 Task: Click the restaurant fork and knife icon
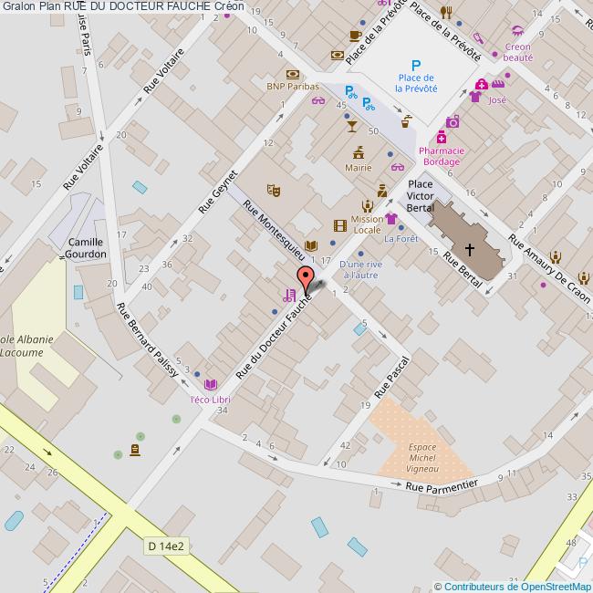(446, 12)
